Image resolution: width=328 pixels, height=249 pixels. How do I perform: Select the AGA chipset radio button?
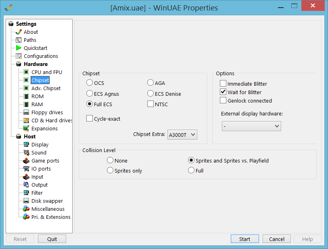click(150, 82)
